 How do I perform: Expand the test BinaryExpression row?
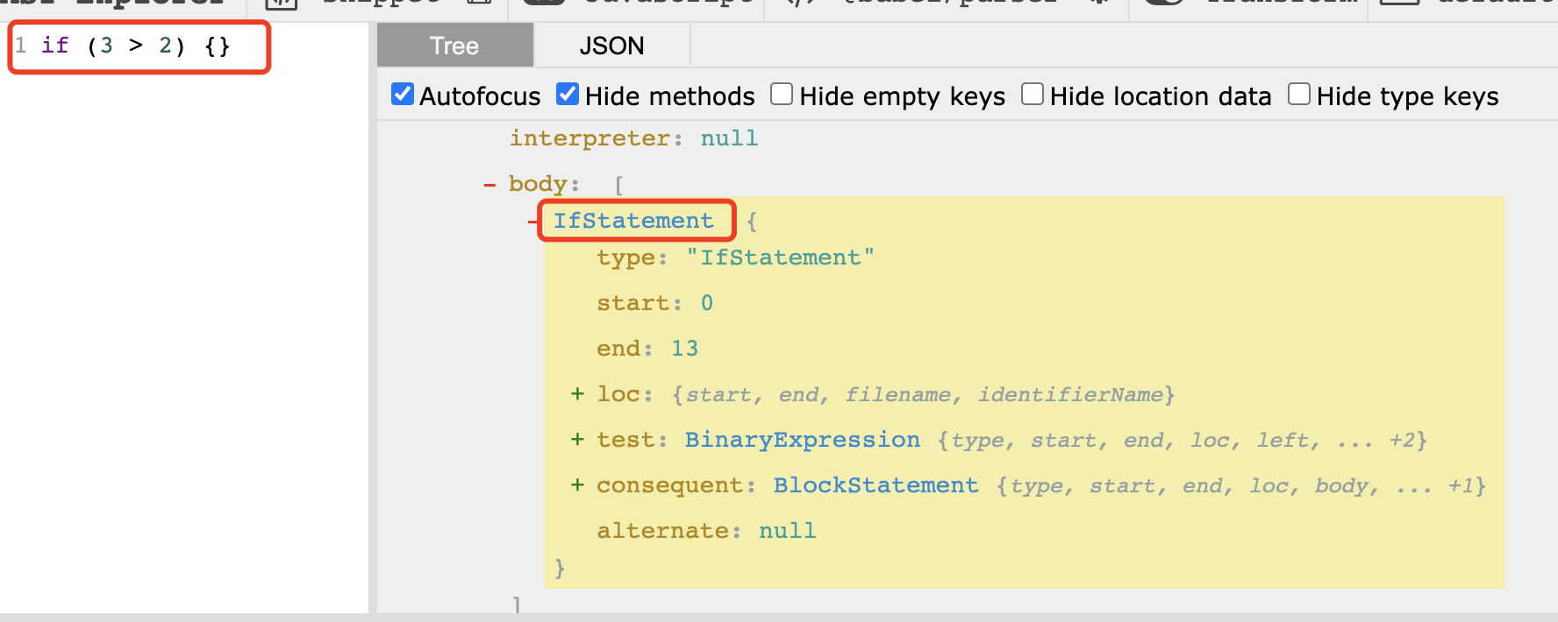click(x=577, y=440)
